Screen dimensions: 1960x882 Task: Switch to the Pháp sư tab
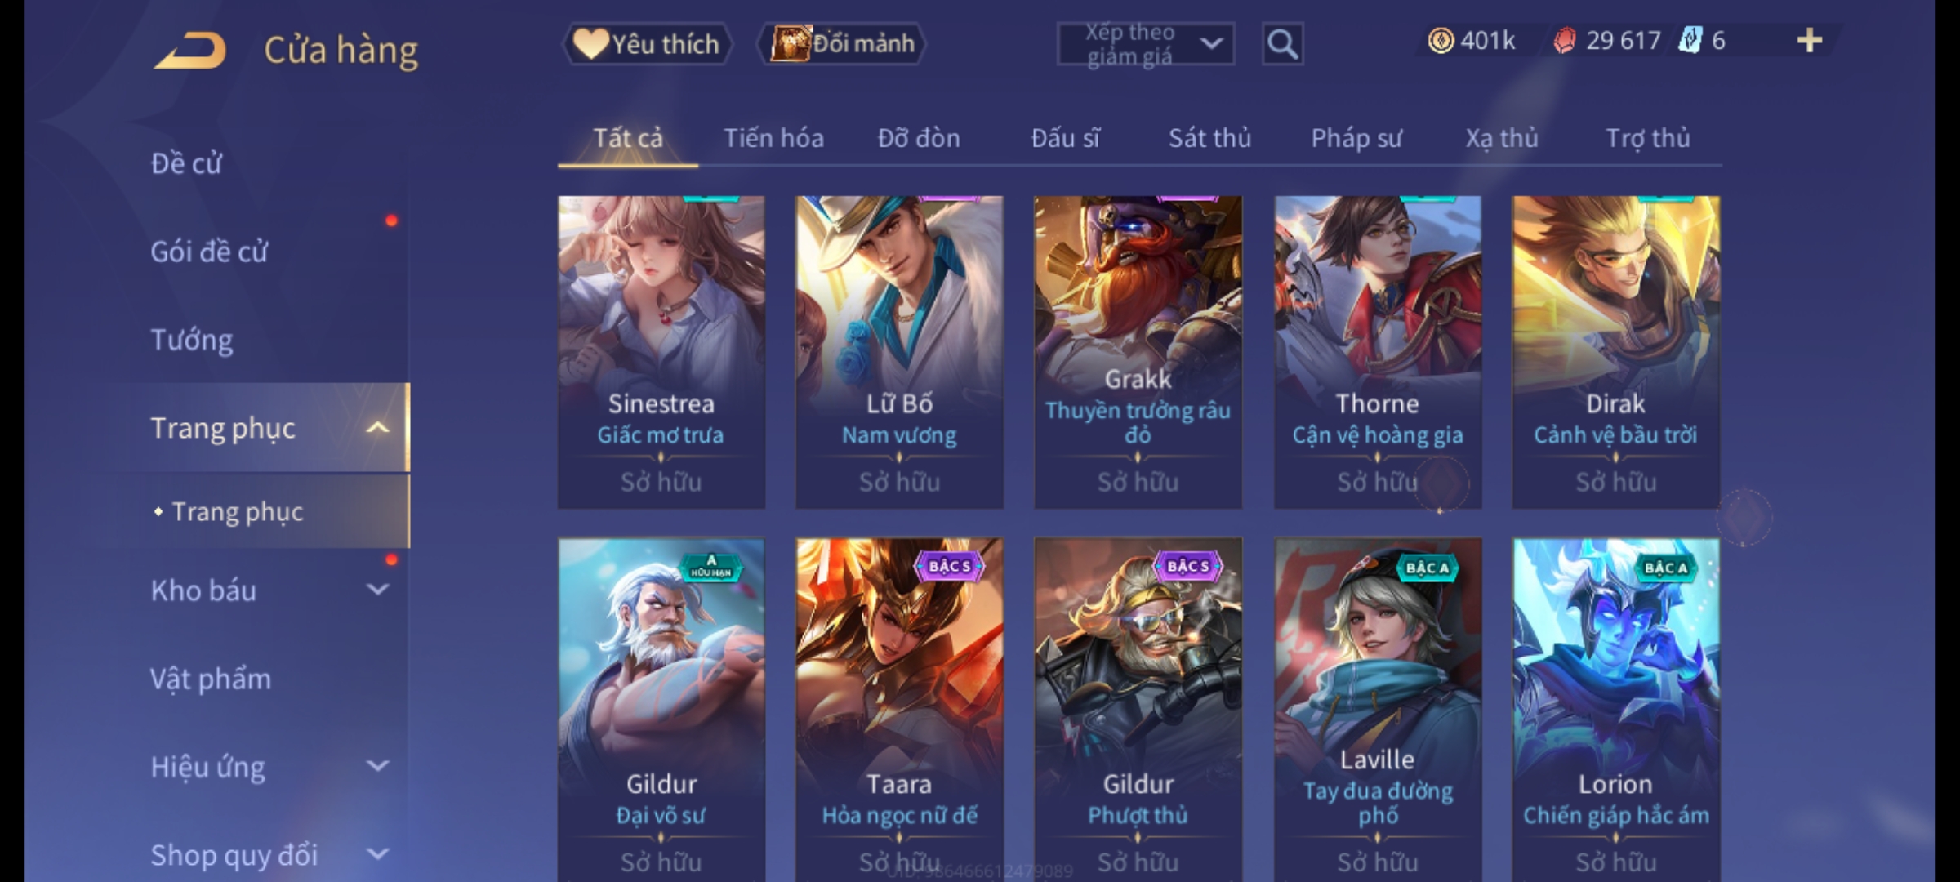[1356, 138]
